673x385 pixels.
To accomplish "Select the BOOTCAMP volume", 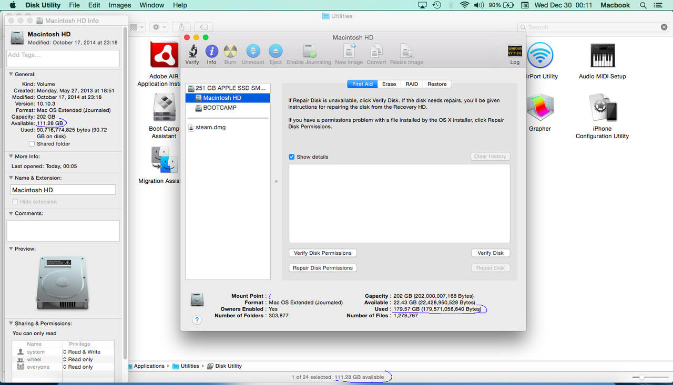I will pos(228,108).
